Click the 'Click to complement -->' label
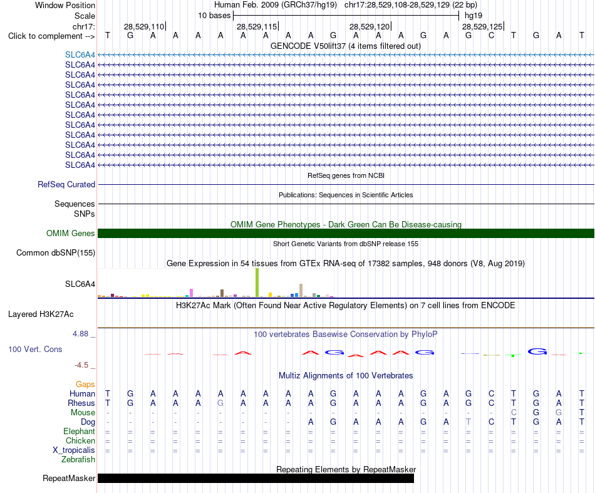The width and height of the screenshot is (595, 493). (x=51, y=36)
